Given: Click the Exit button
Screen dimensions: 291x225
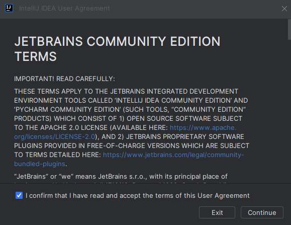Looking at the screenshot, I should 217,212.
